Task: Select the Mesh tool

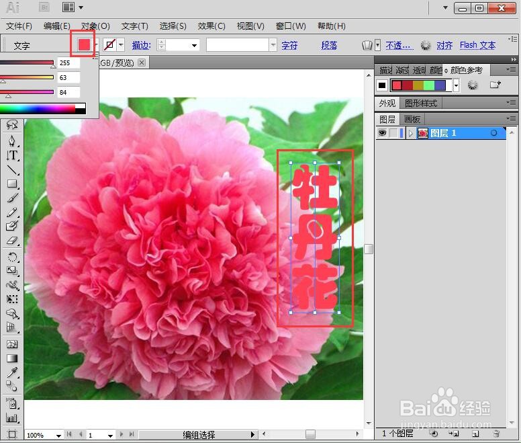Action: point(12,344)
